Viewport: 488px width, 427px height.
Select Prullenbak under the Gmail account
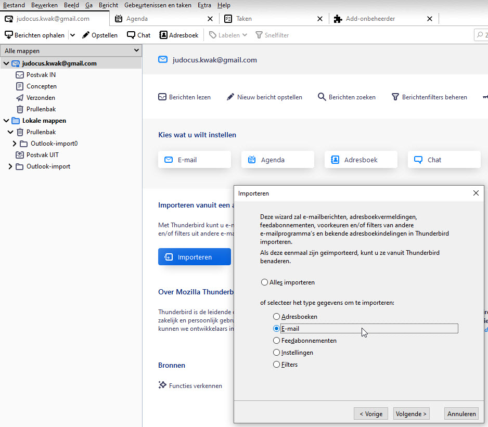click(x=41, y=109)
